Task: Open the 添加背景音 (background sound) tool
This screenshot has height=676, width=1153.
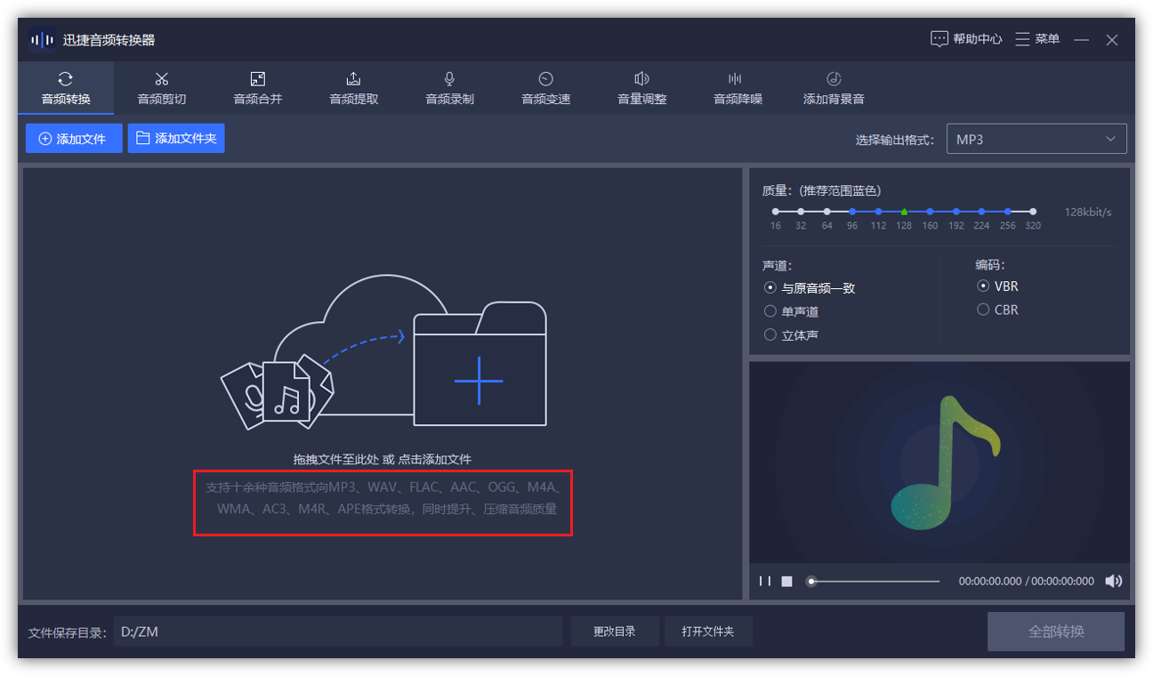Action: 834,88
